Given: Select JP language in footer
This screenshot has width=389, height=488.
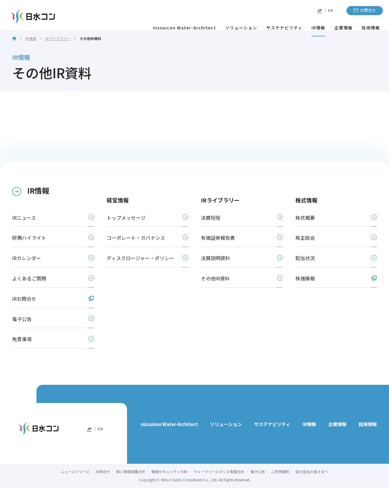Looking at the screenshot, I should click(x=89, y=429).
